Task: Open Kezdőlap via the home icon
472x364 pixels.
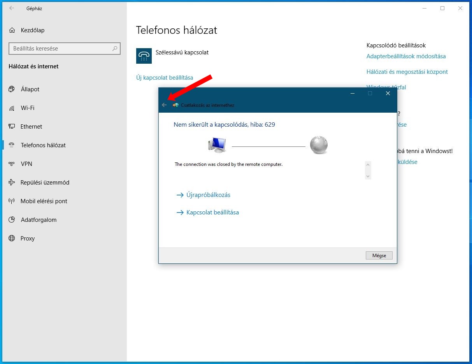Action: (12, 30)
